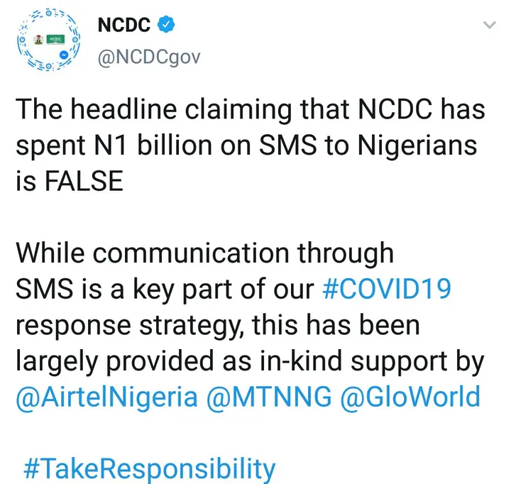Screen dimensions: 511x484
Task: Open the NCDC profile picture
Action: tap(48, 40)
